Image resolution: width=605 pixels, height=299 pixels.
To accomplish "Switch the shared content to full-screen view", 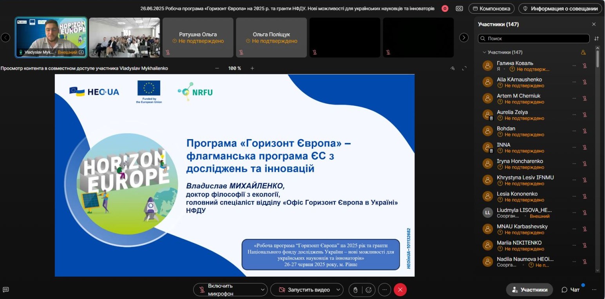I will point(464,68).
